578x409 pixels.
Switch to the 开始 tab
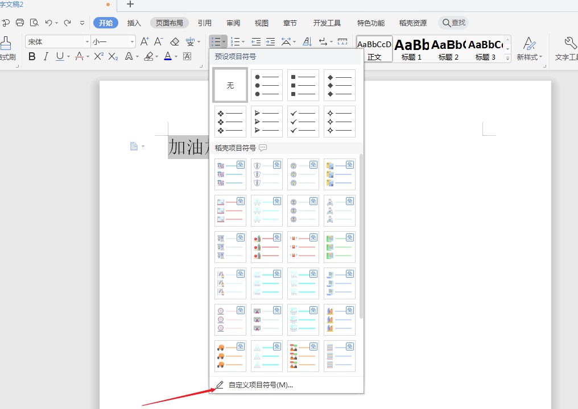click(106, 23)
